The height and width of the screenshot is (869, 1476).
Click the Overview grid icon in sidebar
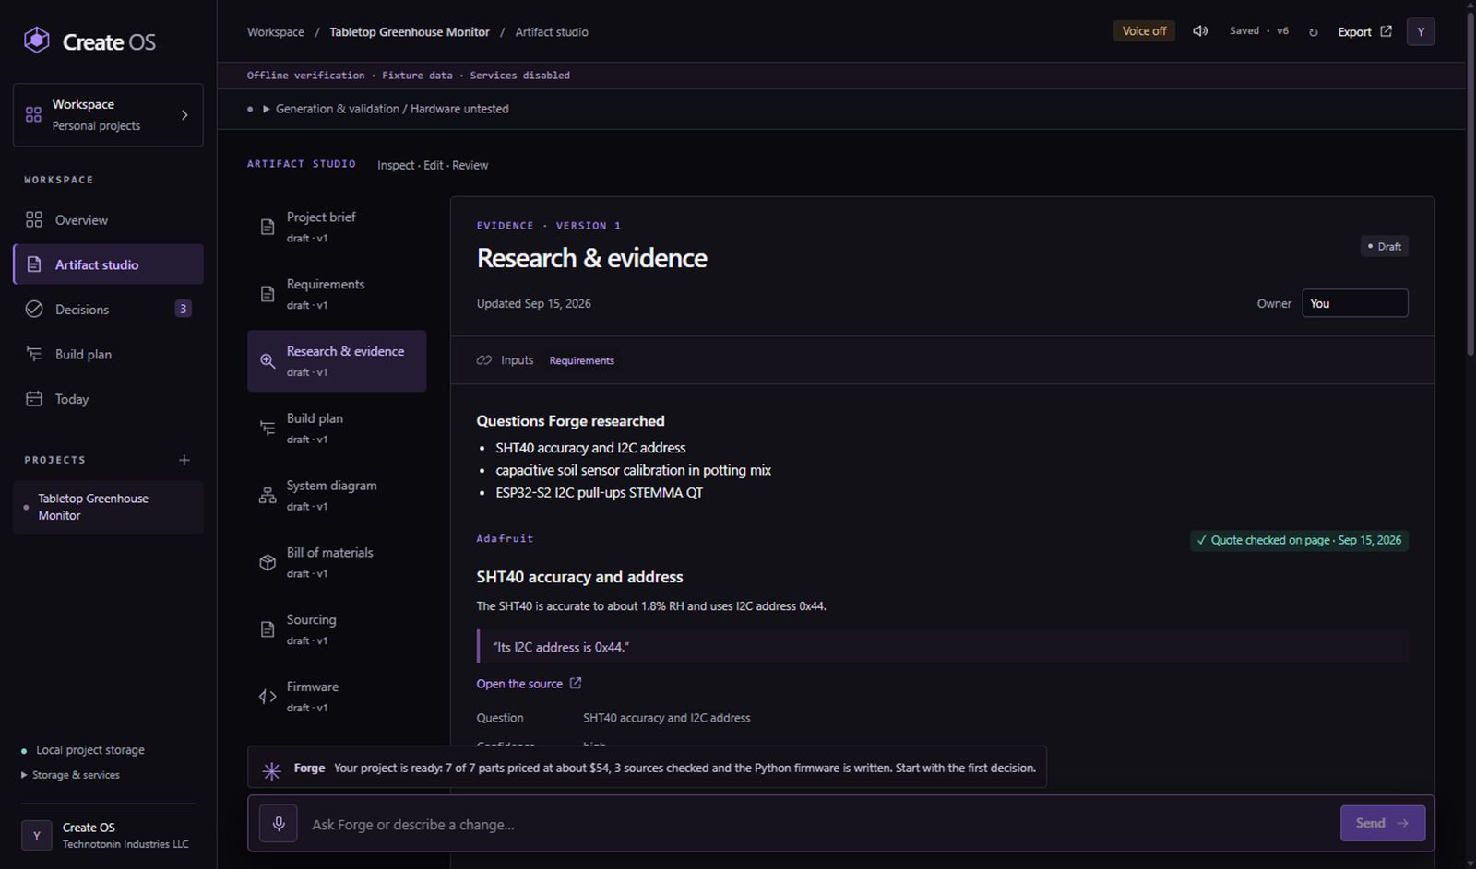[x=34, y=219]
